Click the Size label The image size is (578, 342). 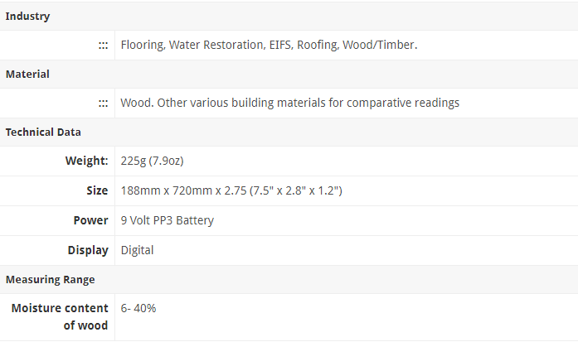pos(97,190)
